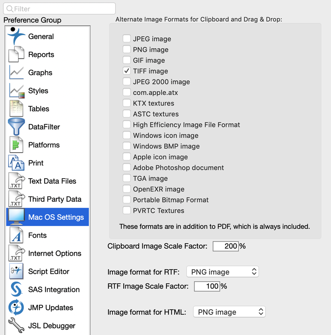
Task: Enable the GIF image checkbox
Action: pyautogui.click(x=127, y=60)
